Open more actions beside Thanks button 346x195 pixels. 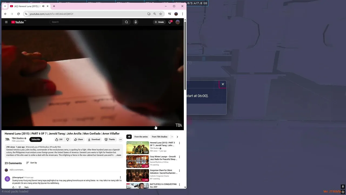click(x=120, y=139)
